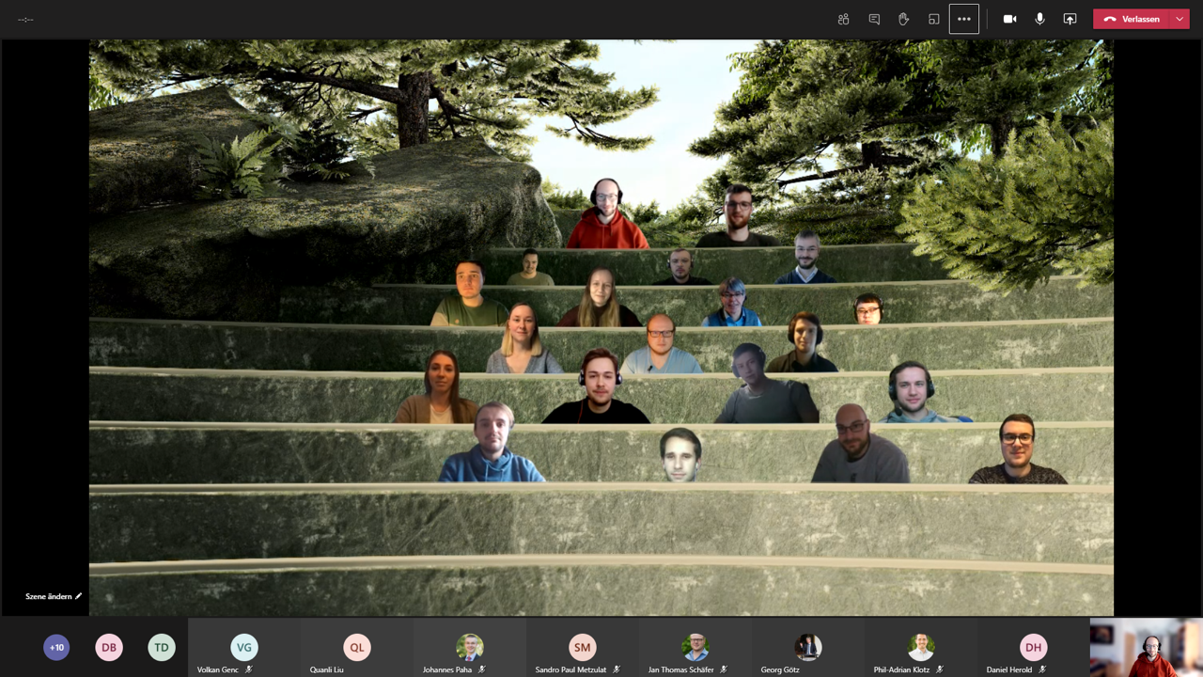Expand the Verlassen leave options arrow
This screenshot has height=677, width=1203.
1180,19
